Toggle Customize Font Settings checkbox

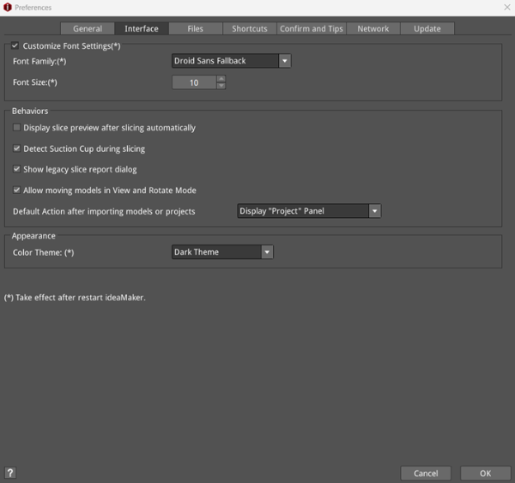click(x=15, y=46)
